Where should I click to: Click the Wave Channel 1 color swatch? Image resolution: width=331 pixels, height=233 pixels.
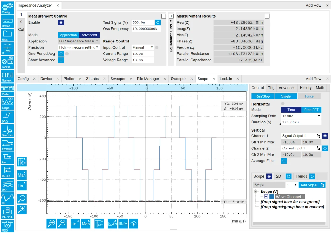272,197
